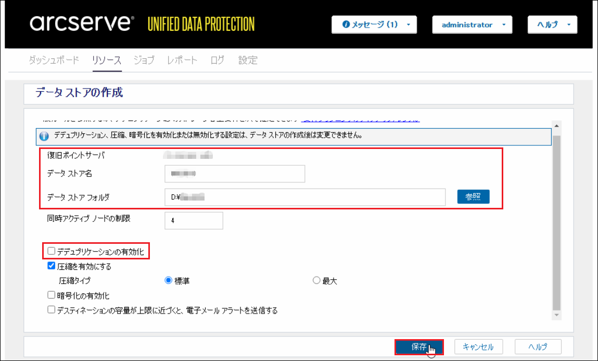This screenshot has width=598, height=361.
Task: Open the メッセージ (1) dropdown
Action: pos(374,25)
